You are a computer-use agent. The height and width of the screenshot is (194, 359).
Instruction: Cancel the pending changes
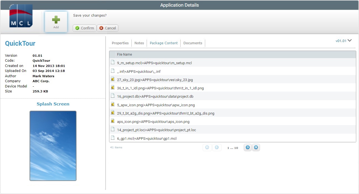tap(107, 28)
